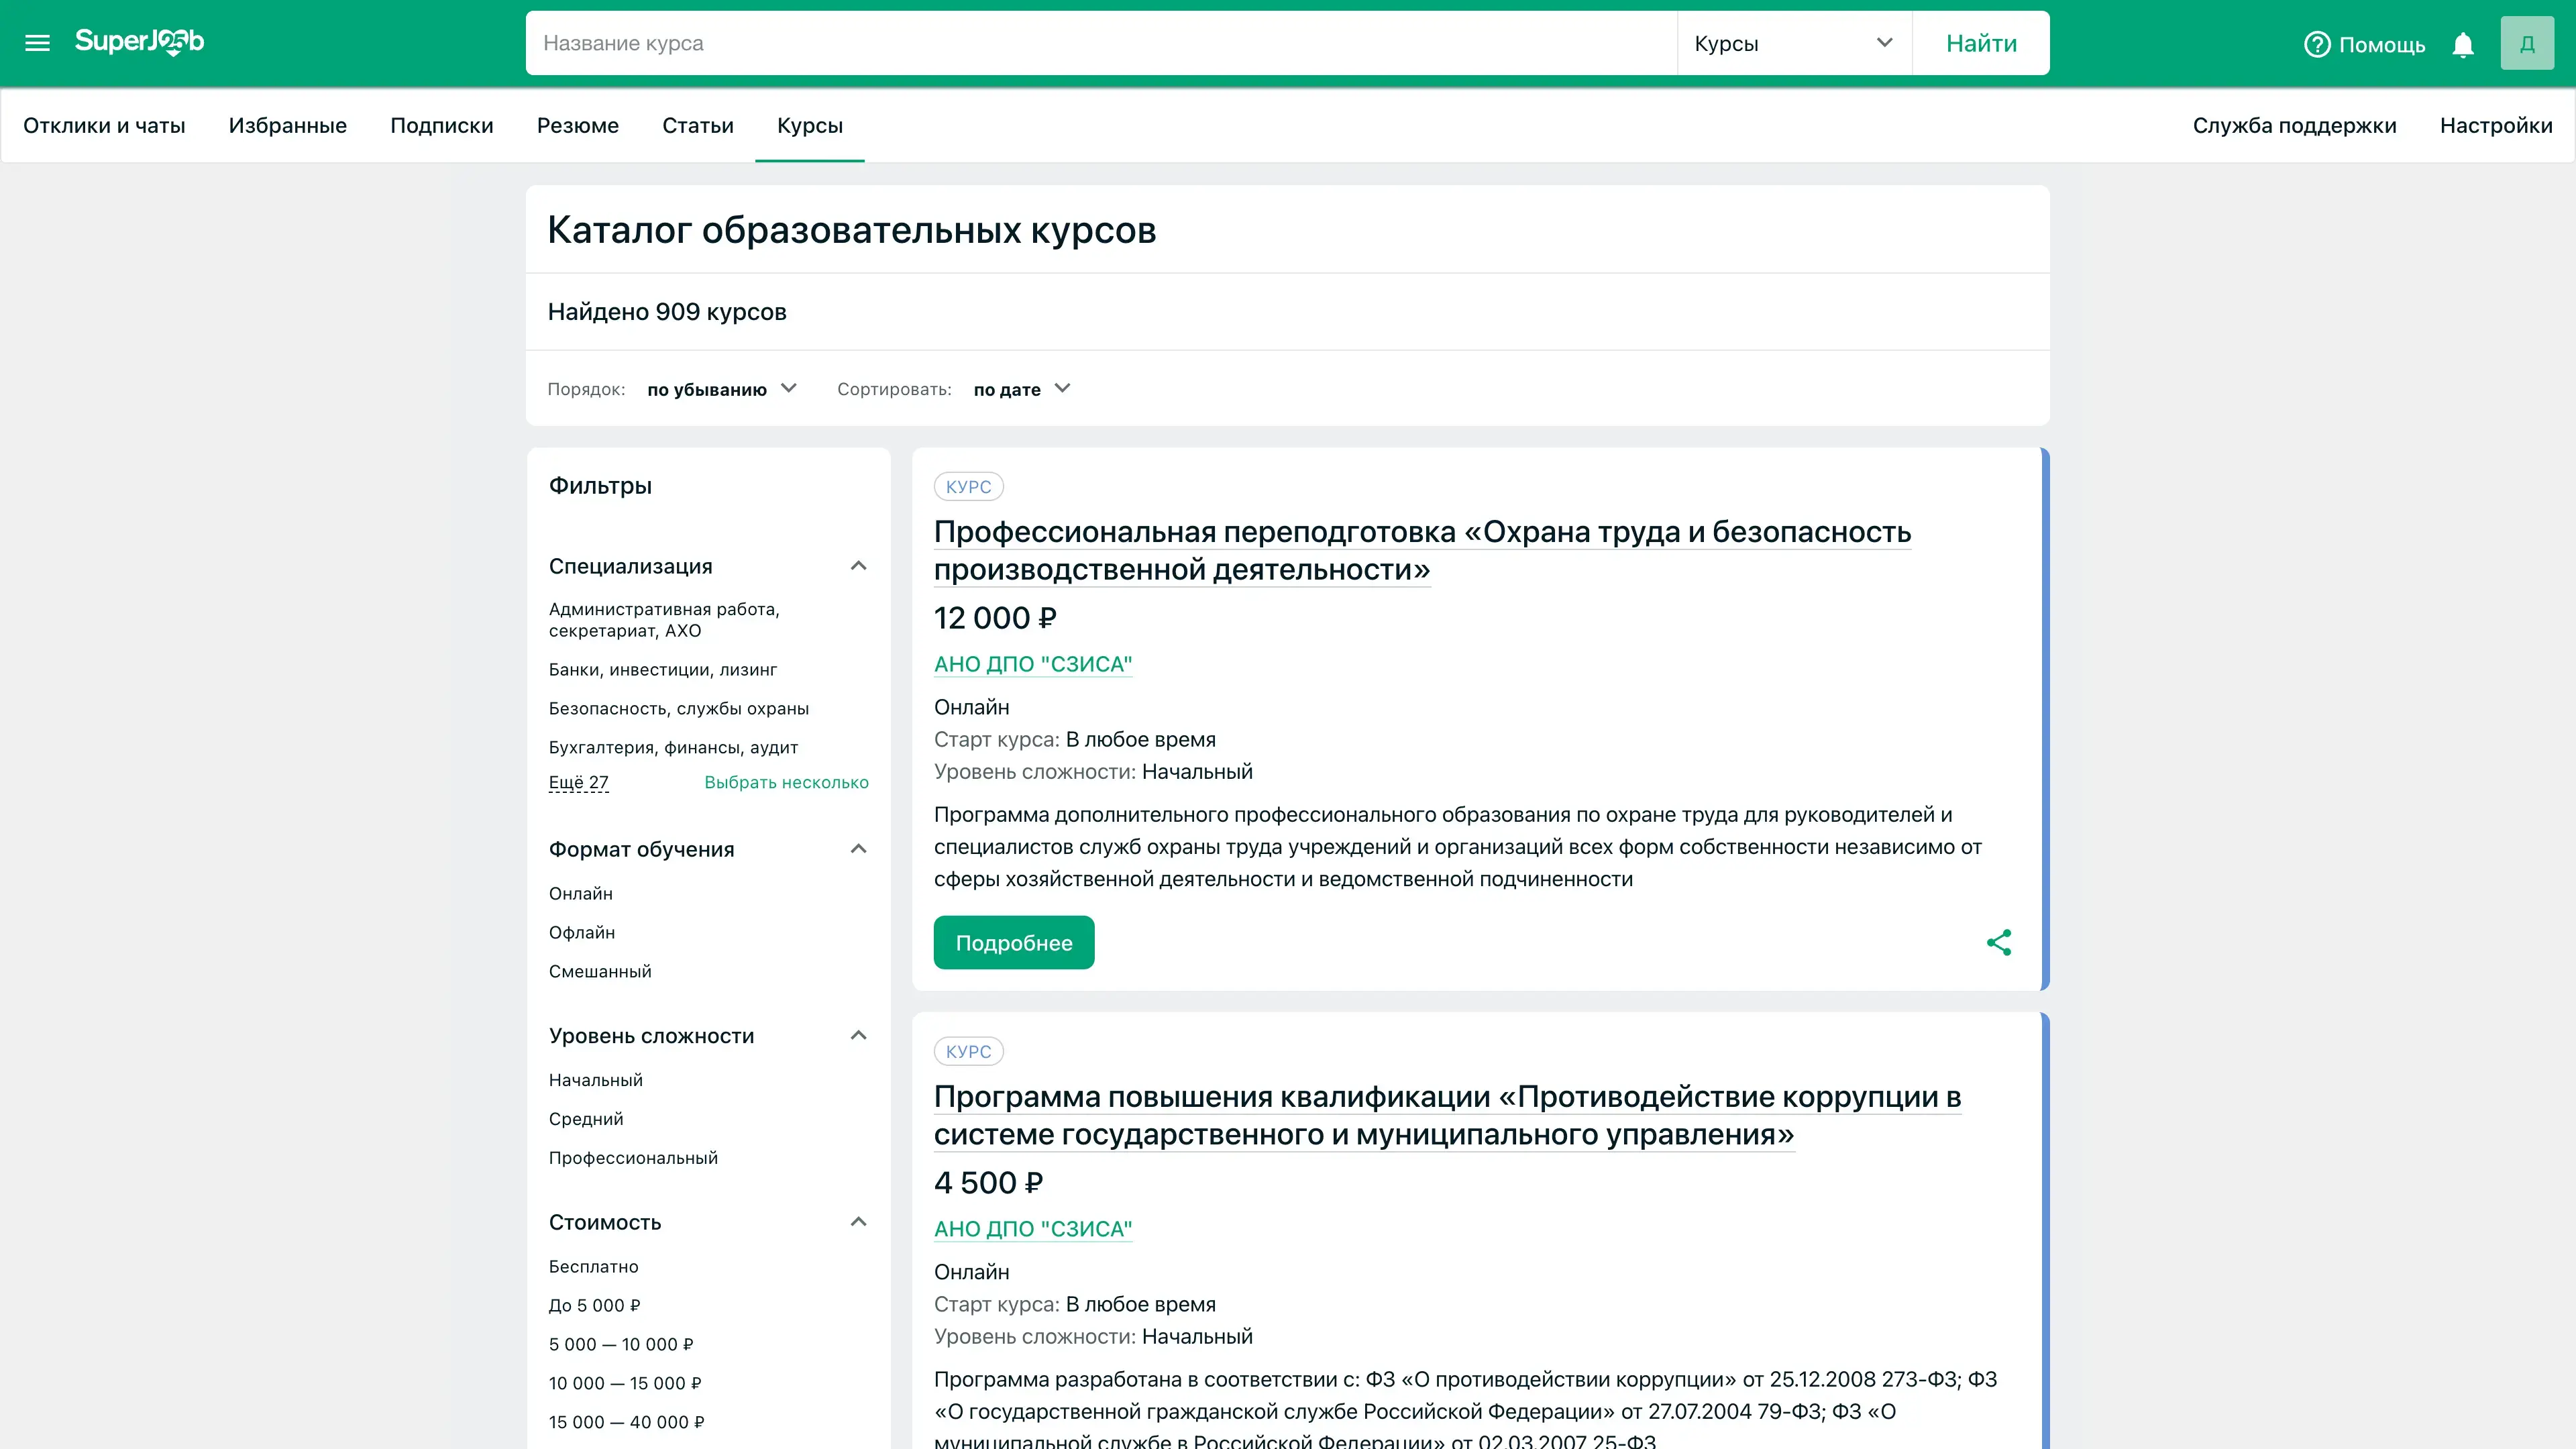Click the Подробнее button
Viewport: 2576px width, 1449px height.
1013,942
